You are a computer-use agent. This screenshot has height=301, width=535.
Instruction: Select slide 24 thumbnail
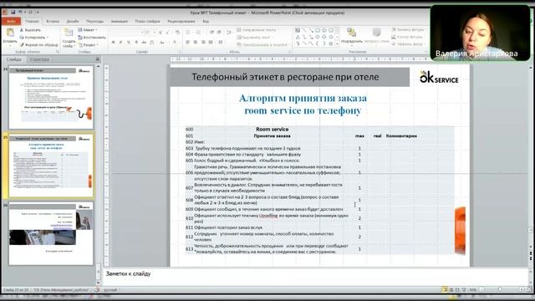pyautogui.click(x=51, y=98)
